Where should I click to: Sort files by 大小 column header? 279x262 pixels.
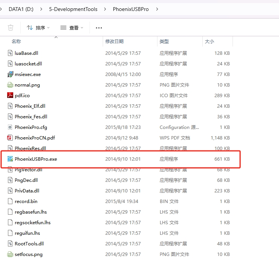pos(209,42)
